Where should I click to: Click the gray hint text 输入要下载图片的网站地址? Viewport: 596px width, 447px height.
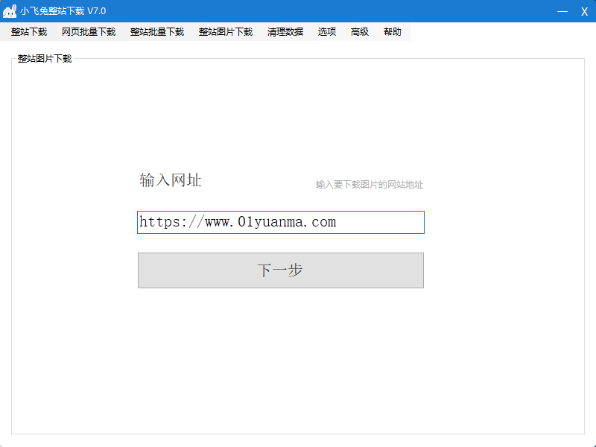coord(369,185)
